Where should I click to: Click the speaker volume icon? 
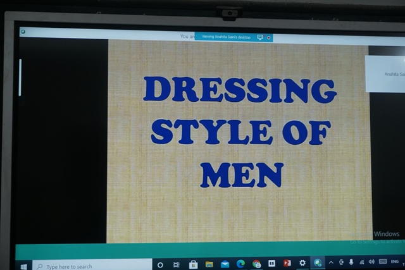(371, 262)
